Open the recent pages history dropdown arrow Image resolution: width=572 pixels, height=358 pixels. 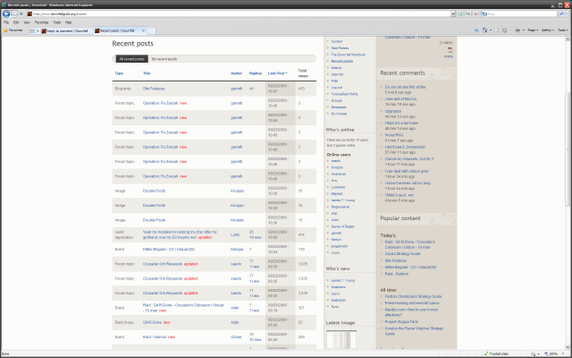(21, 14)
